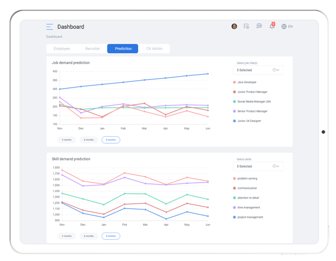Expand the skills dropdown chevron
Image resolution: width=336 pixels, height=261 pixels.
[x=278, y=167]
